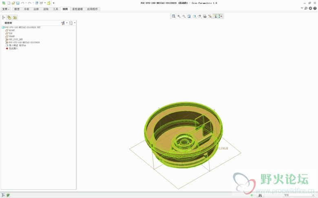Open the datum display filters icon
Screen dimensions: 318x198
(210, 16)
